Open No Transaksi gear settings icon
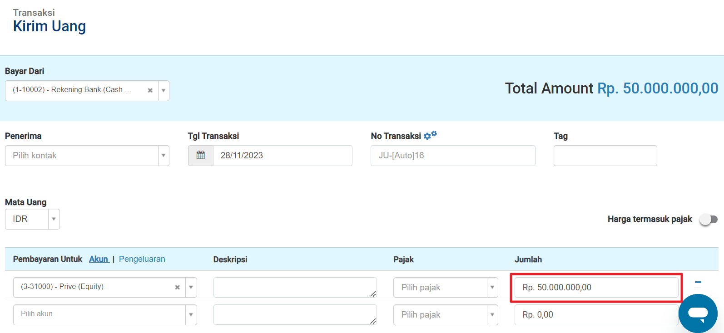This screenshot has height=333, width=724. pos(430,135)
